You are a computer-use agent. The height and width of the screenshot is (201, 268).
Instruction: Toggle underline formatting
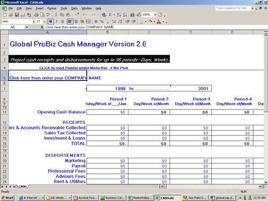tap(63, 22)
